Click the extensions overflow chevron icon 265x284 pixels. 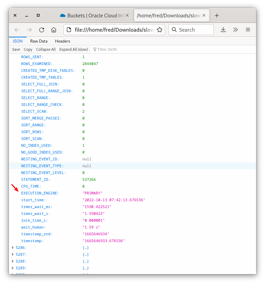pos(235,30)
